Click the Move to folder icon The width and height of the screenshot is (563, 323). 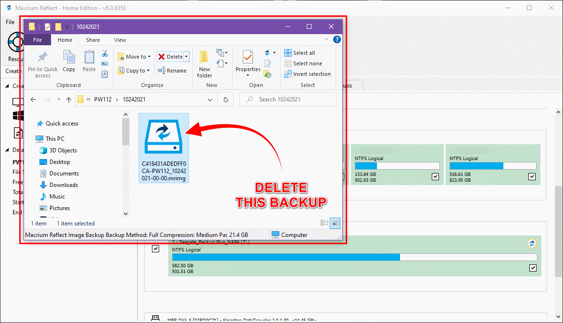121,57
